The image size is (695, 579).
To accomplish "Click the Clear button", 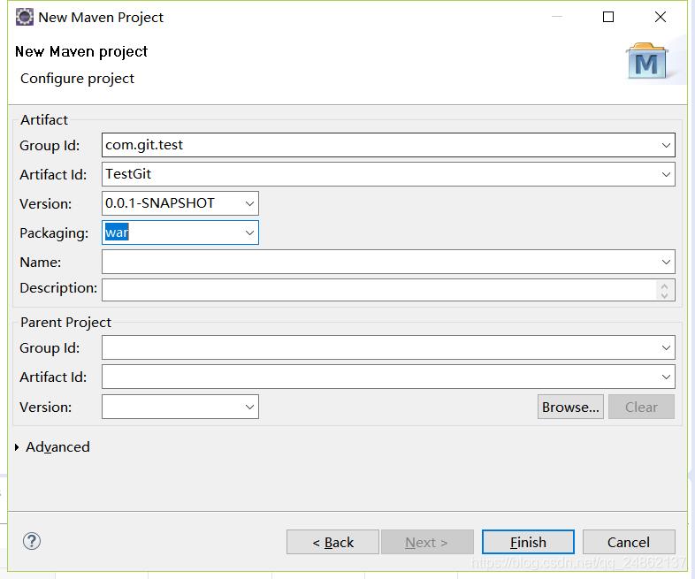I will click(641, 407).
